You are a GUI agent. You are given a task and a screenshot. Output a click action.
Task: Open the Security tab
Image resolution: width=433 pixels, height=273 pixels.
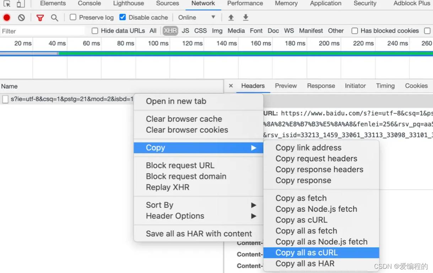coord(365,4)
